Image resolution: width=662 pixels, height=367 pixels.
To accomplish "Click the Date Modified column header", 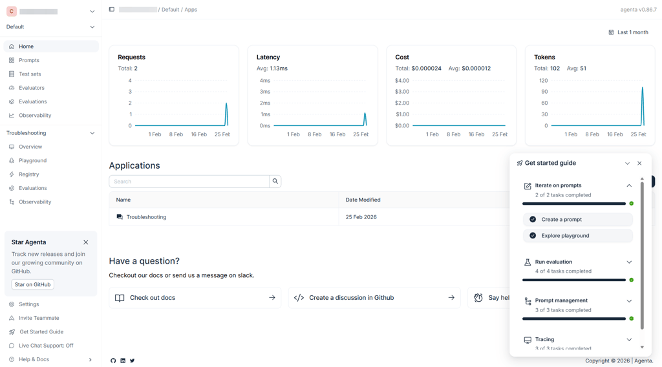I will [424, 200].
